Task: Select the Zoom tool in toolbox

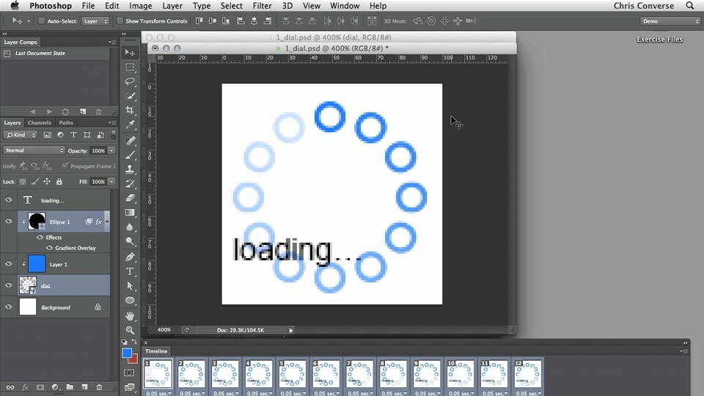Action: tap(130, 330)
